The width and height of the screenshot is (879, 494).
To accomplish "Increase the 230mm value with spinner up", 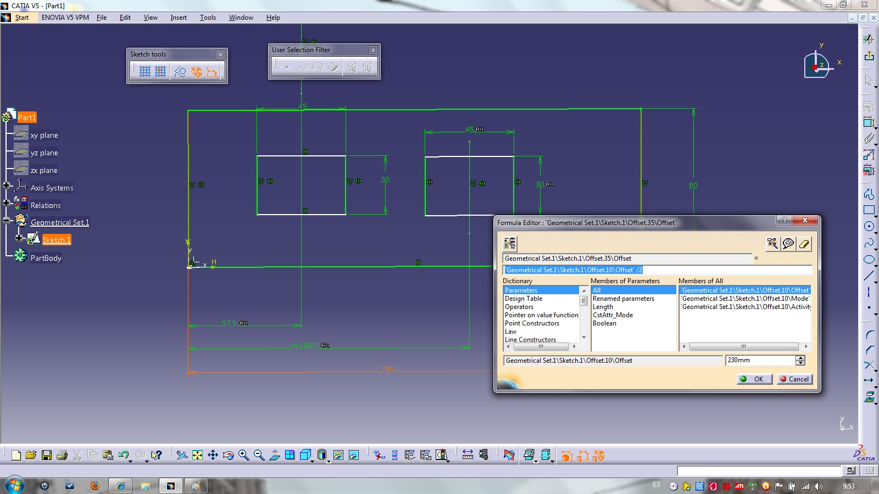I will click(x=800, y=358).
